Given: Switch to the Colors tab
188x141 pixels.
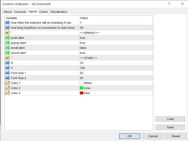Looking at the screenshot, I should pyautogui.click(x=44, y=12).
